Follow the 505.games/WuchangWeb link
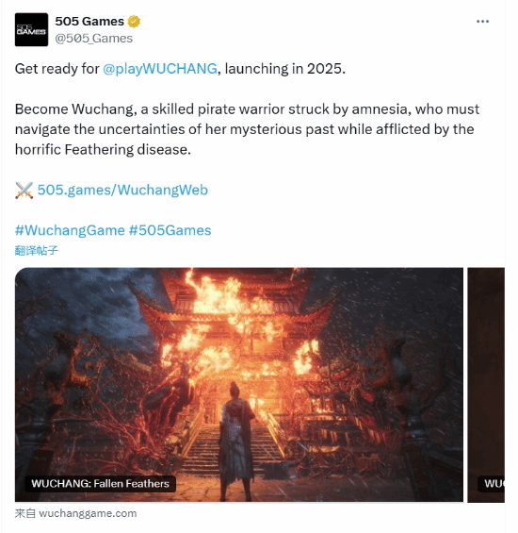Image resolution: width=518 pixels, height=533 pixels. 122,190
